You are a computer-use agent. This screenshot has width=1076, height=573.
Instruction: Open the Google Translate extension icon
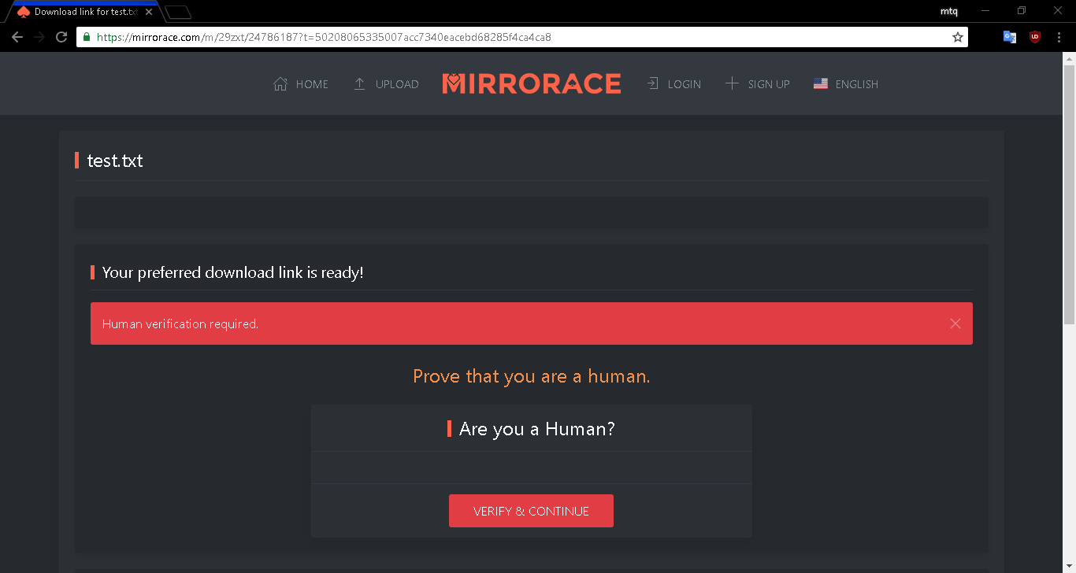1009,37
